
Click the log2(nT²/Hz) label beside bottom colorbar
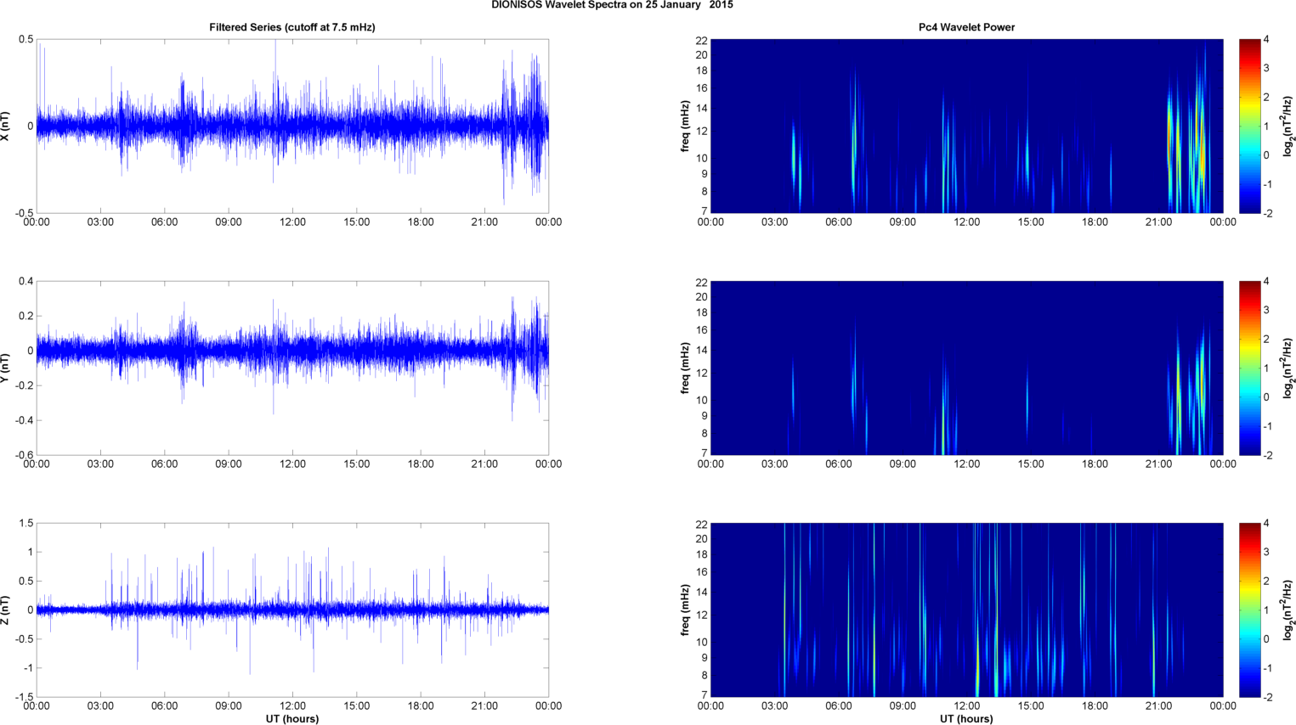[x=1288, y=610]
